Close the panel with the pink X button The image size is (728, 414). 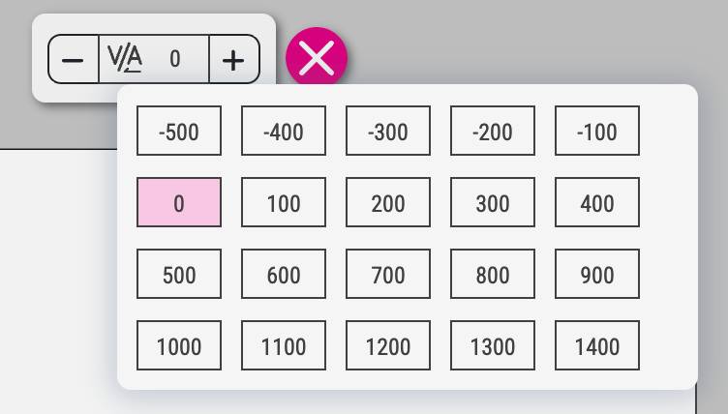pyautogui.click(x=317, y=59)
